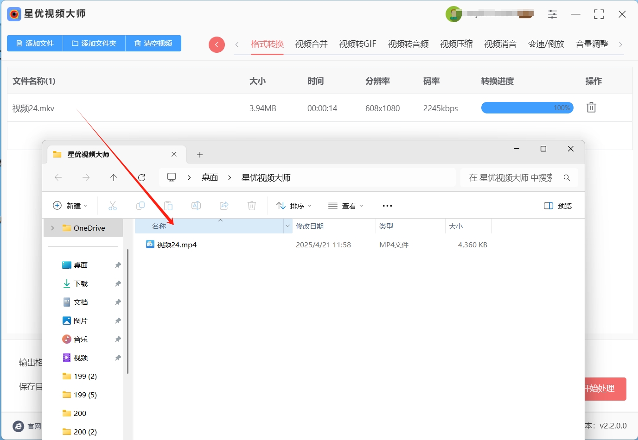This screenshot has height=440, width=638.
Task: Click the 添加文件夹 button
Action: 94,43
